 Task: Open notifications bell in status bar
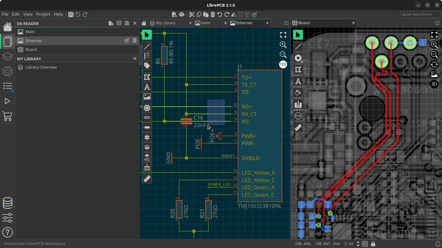click(438, 244)
